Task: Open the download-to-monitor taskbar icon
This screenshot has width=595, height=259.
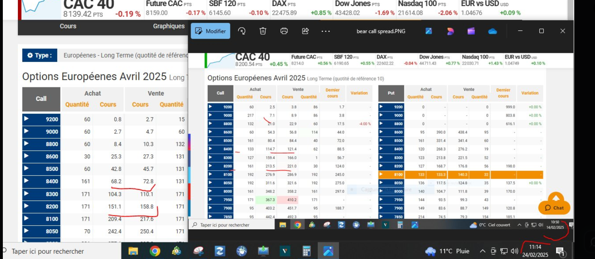Action: tap(263, 251)
